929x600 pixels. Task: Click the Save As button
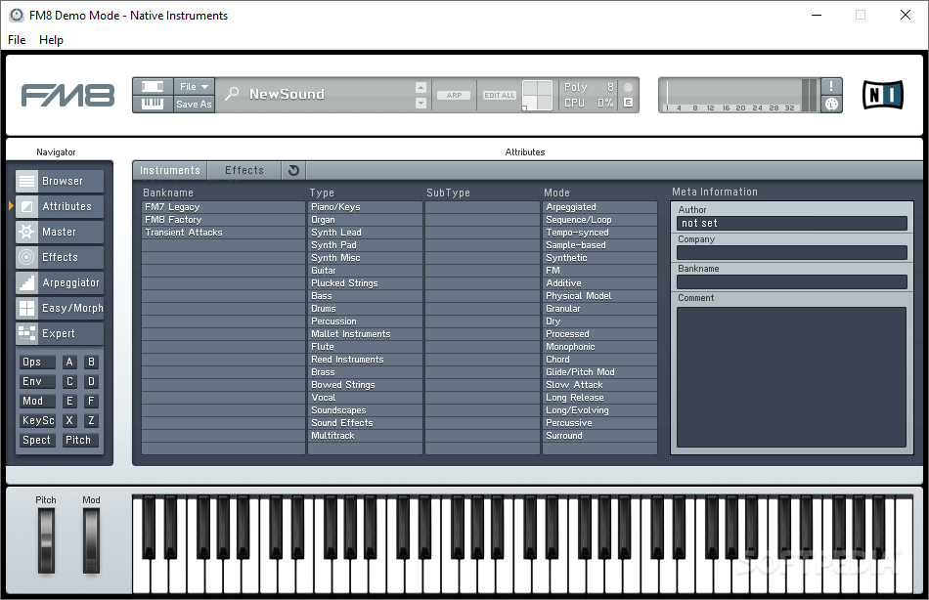[195, 104]
